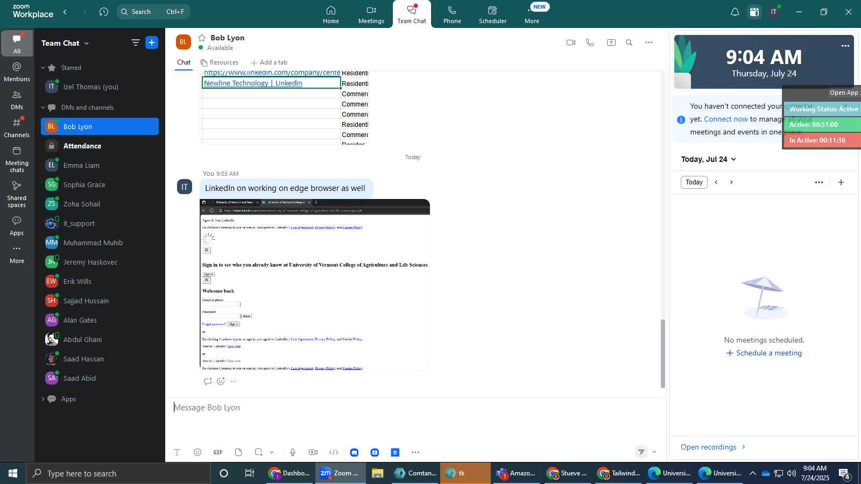Open chat with Saad Abid
The height and width of the screenshot is (484, 861).
pyautogui.click(x=100, y=378)
